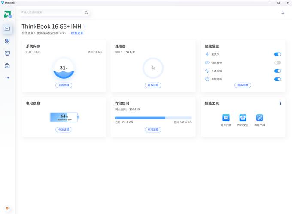The width and height of the screenshot is (292, 214).
Task: Click the keyword search input field
Action: [52, 12]
